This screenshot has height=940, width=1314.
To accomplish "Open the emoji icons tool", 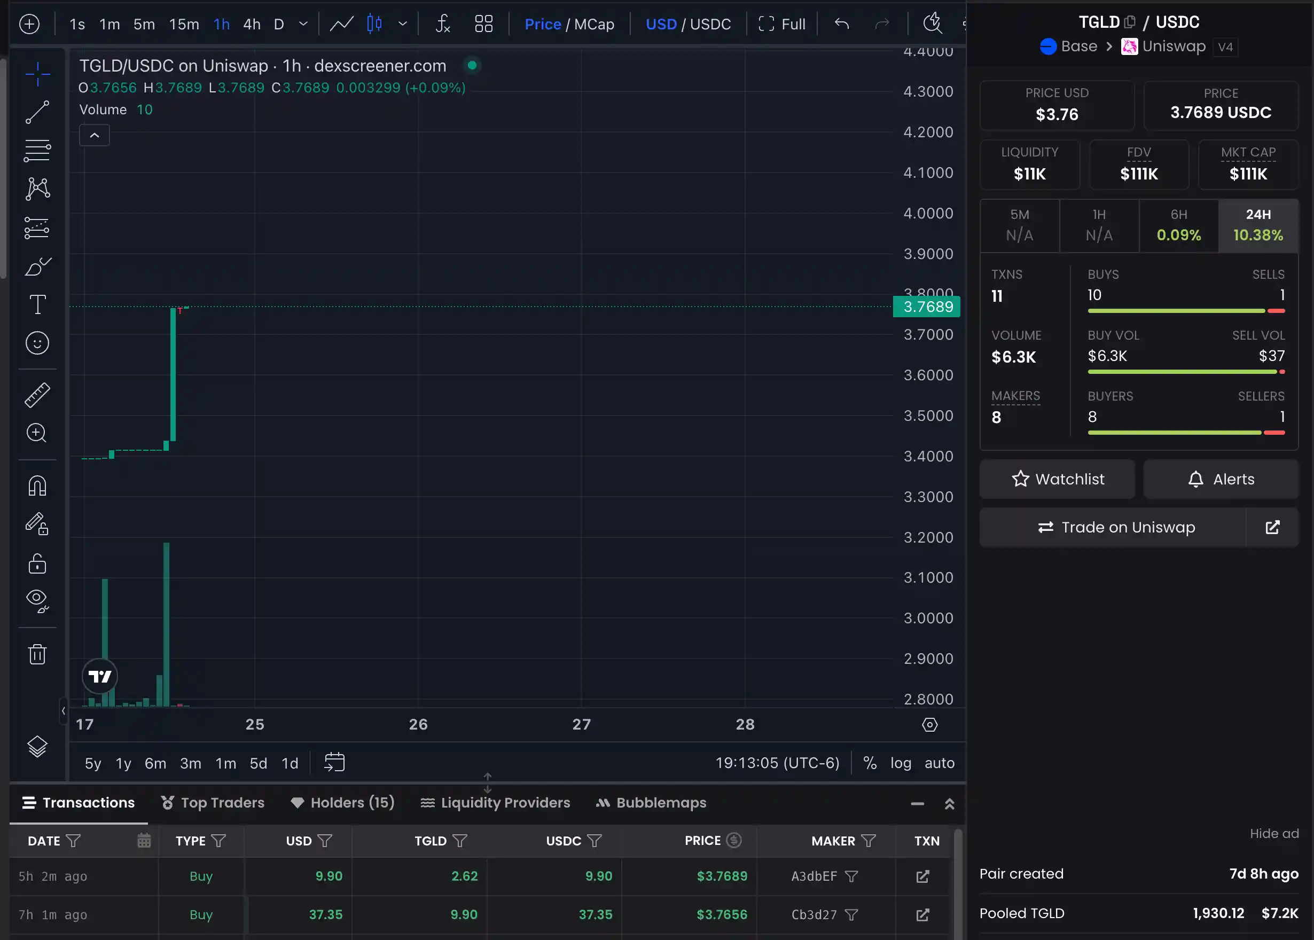I will 37,343.
